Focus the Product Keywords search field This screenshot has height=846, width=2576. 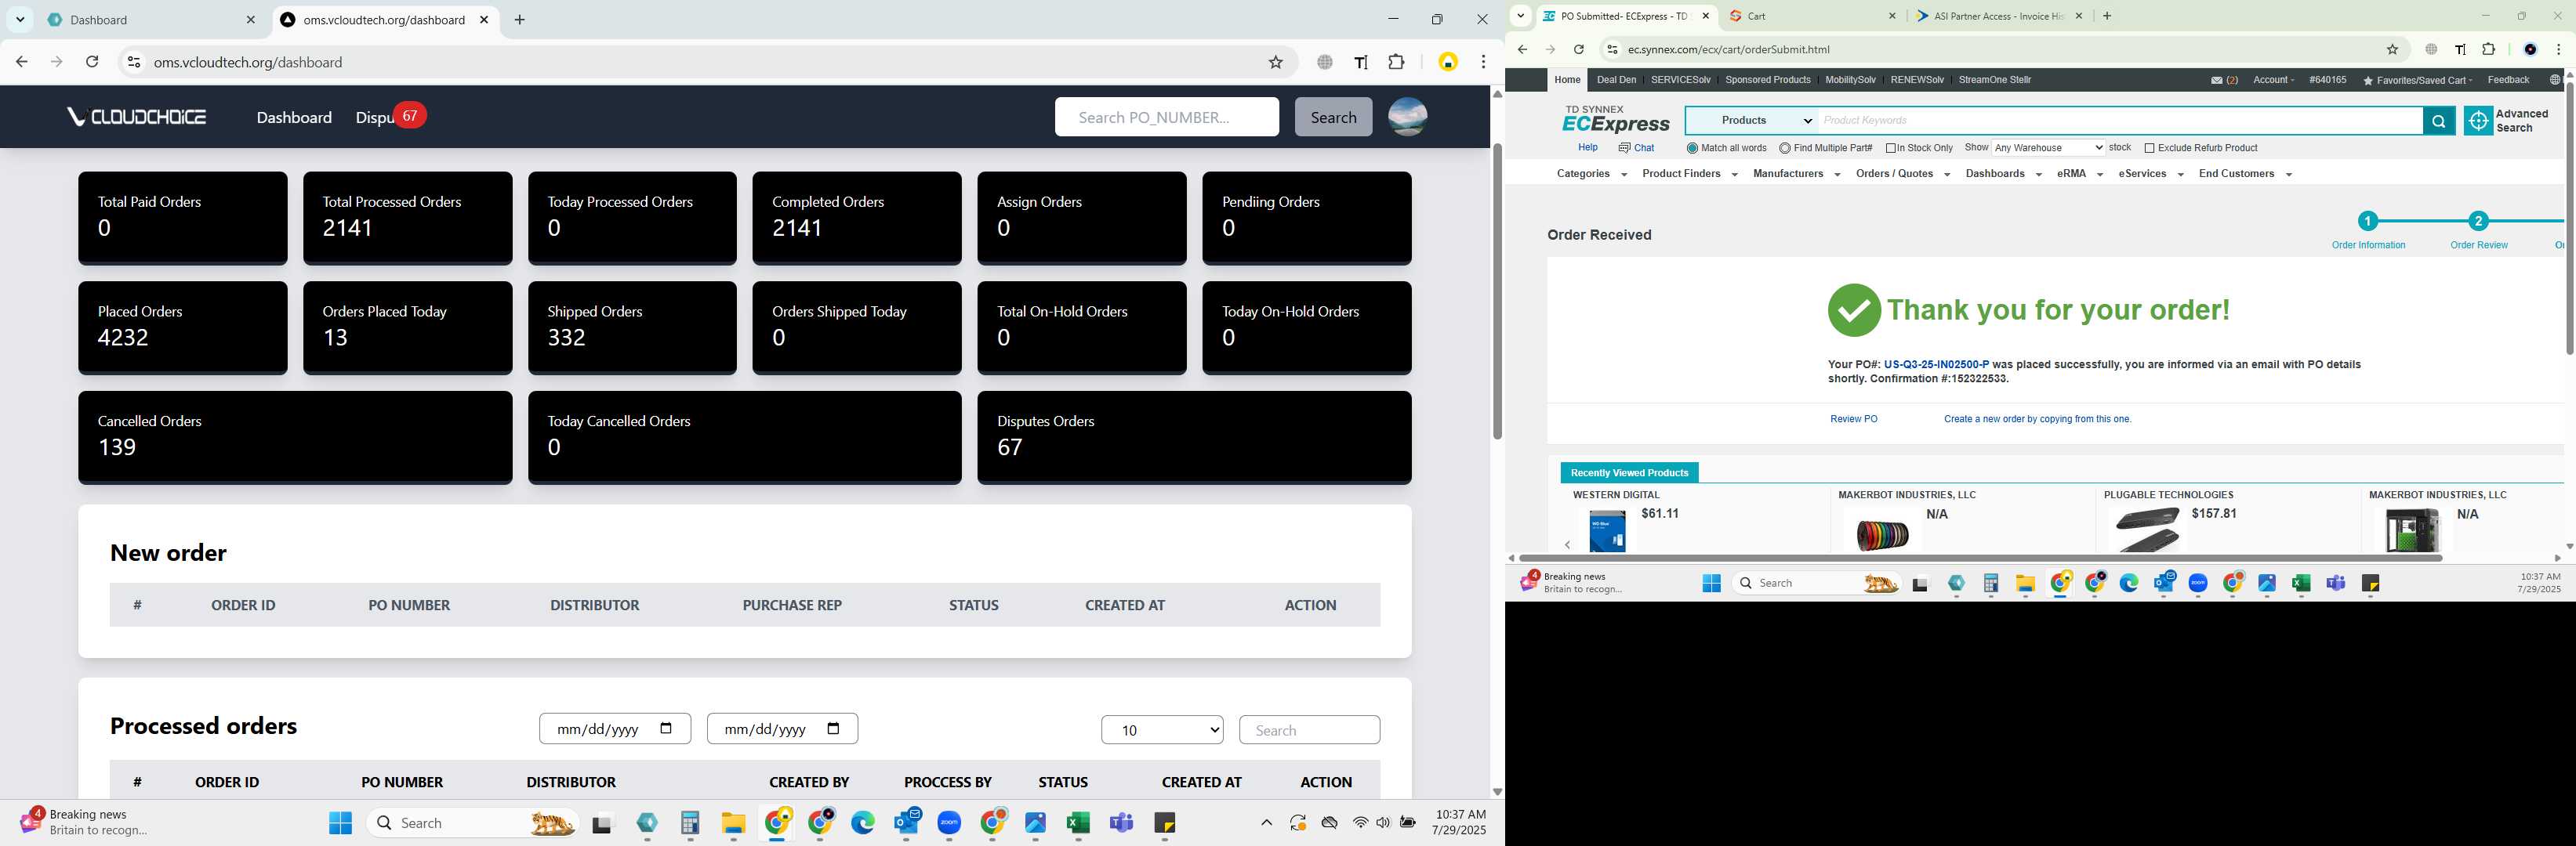point(2120,121)
